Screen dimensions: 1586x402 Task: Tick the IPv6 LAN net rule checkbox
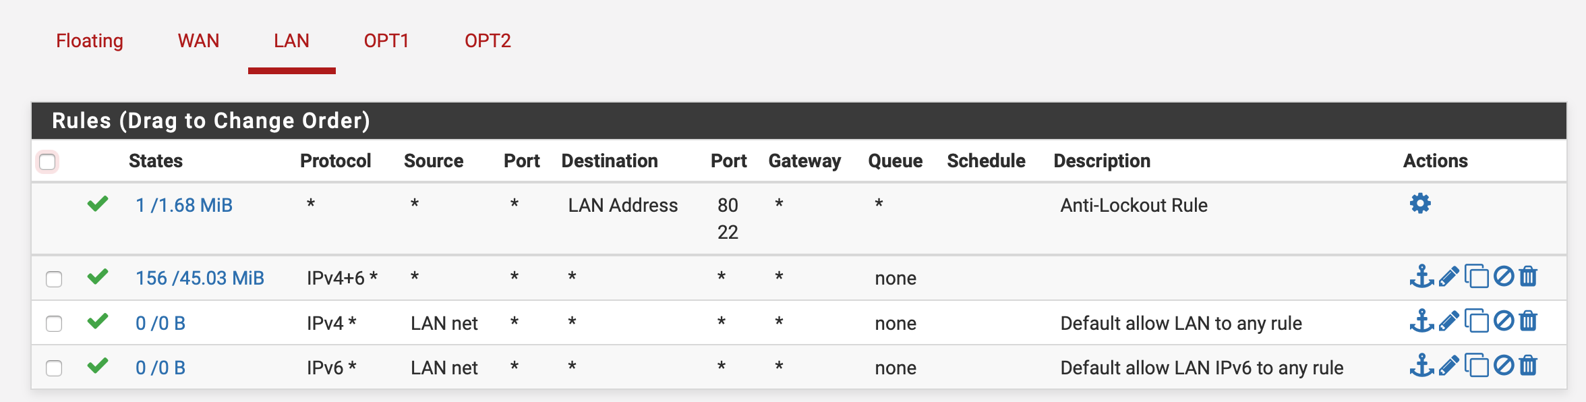[54, 368]
